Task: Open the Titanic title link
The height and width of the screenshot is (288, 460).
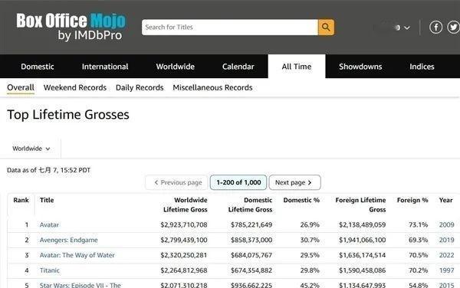Action: (50, 270)
